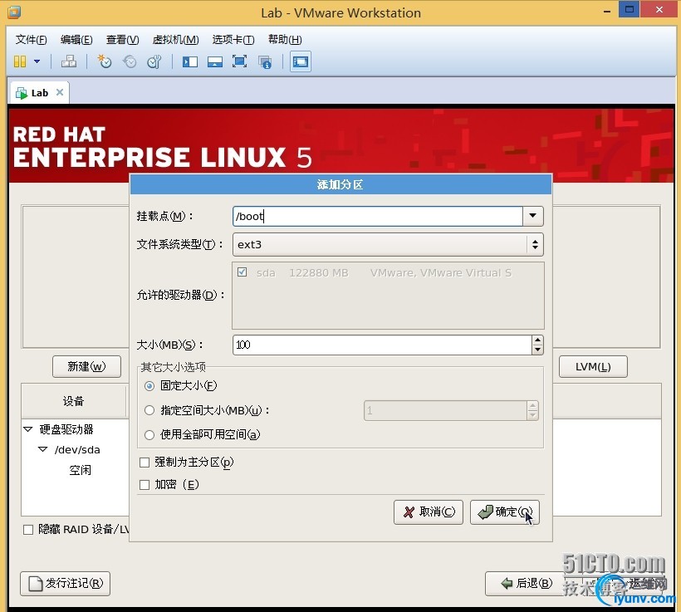Click the disabled fill-to size field
Viewport: 681px width, 612px height.
click(x=446, y=410)
